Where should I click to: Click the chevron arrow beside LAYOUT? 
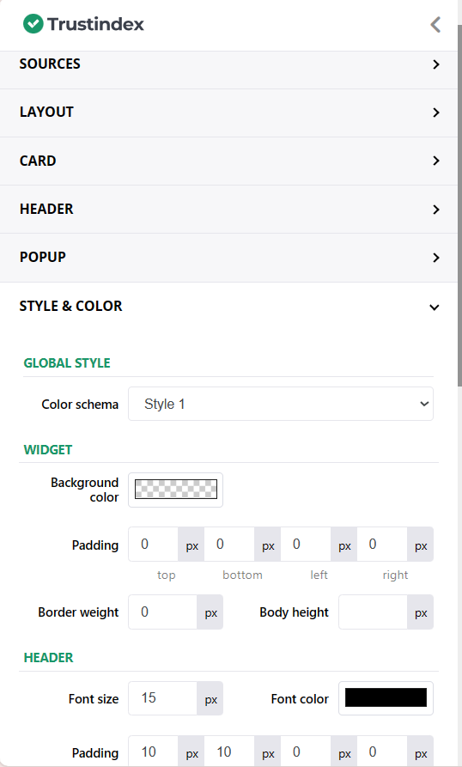click(x=435, y=113)
